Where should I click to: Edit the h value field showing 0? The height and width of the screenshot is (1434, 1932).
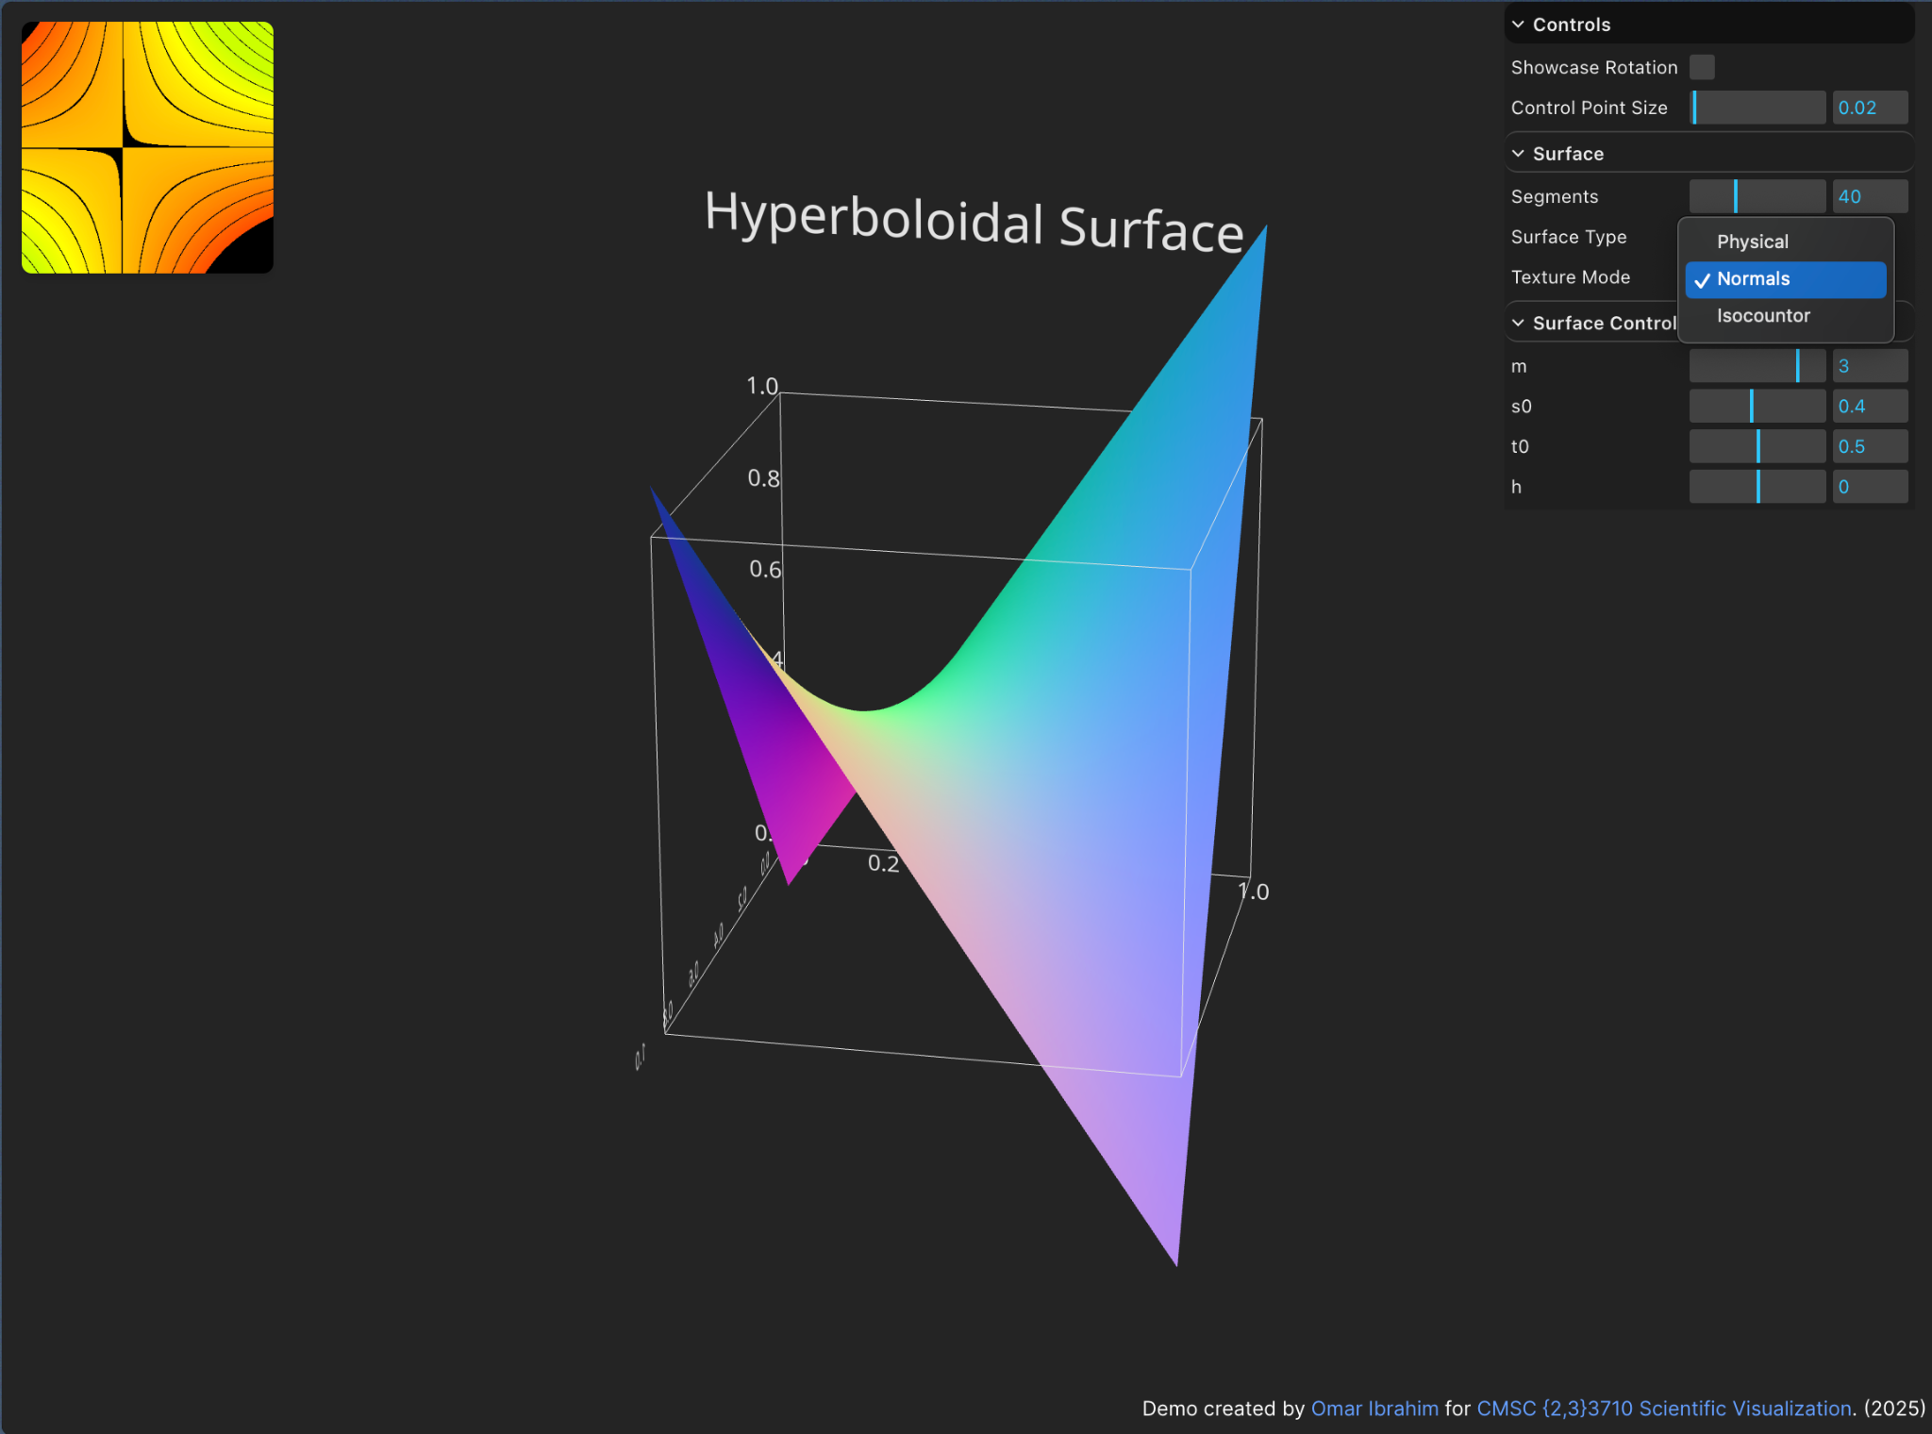coord(1870,486)
